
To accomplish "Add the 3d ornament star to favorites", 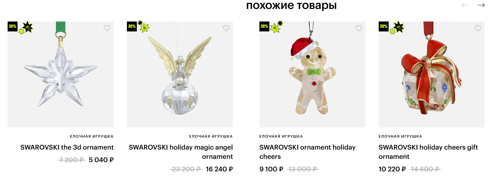I will pos(107,28).
